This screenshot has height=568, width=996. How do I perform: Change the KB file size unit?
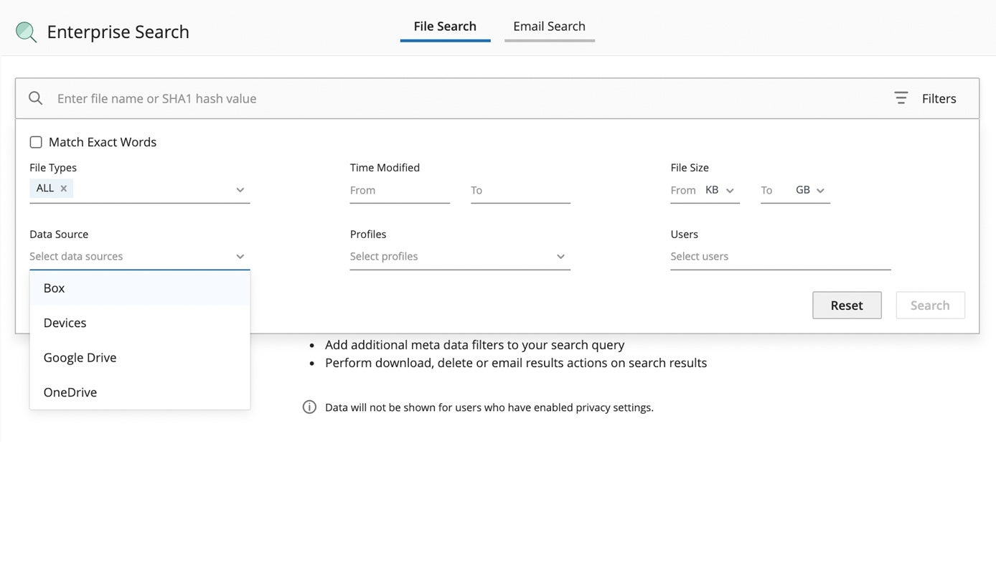click(720, 190)
